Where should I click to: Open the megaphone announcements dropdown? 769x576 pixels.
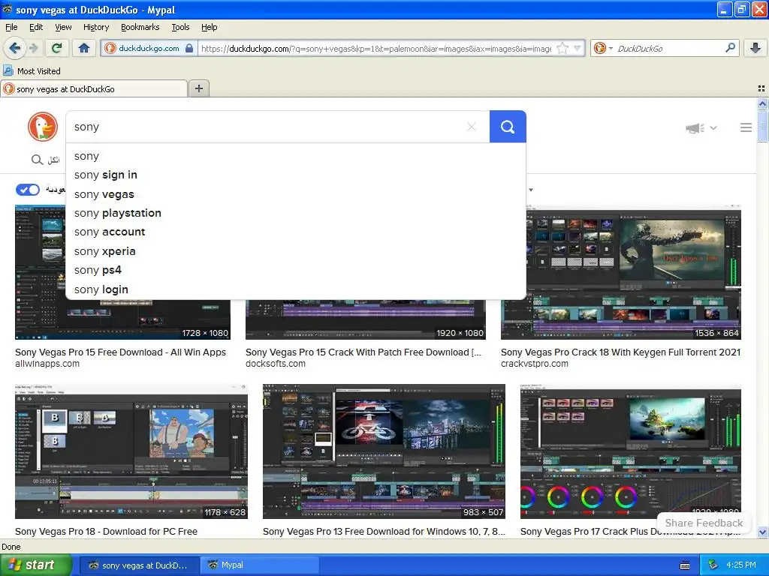701,127
